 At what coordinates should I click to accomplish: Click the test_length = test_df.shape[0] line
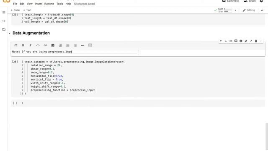coord(48,18)
